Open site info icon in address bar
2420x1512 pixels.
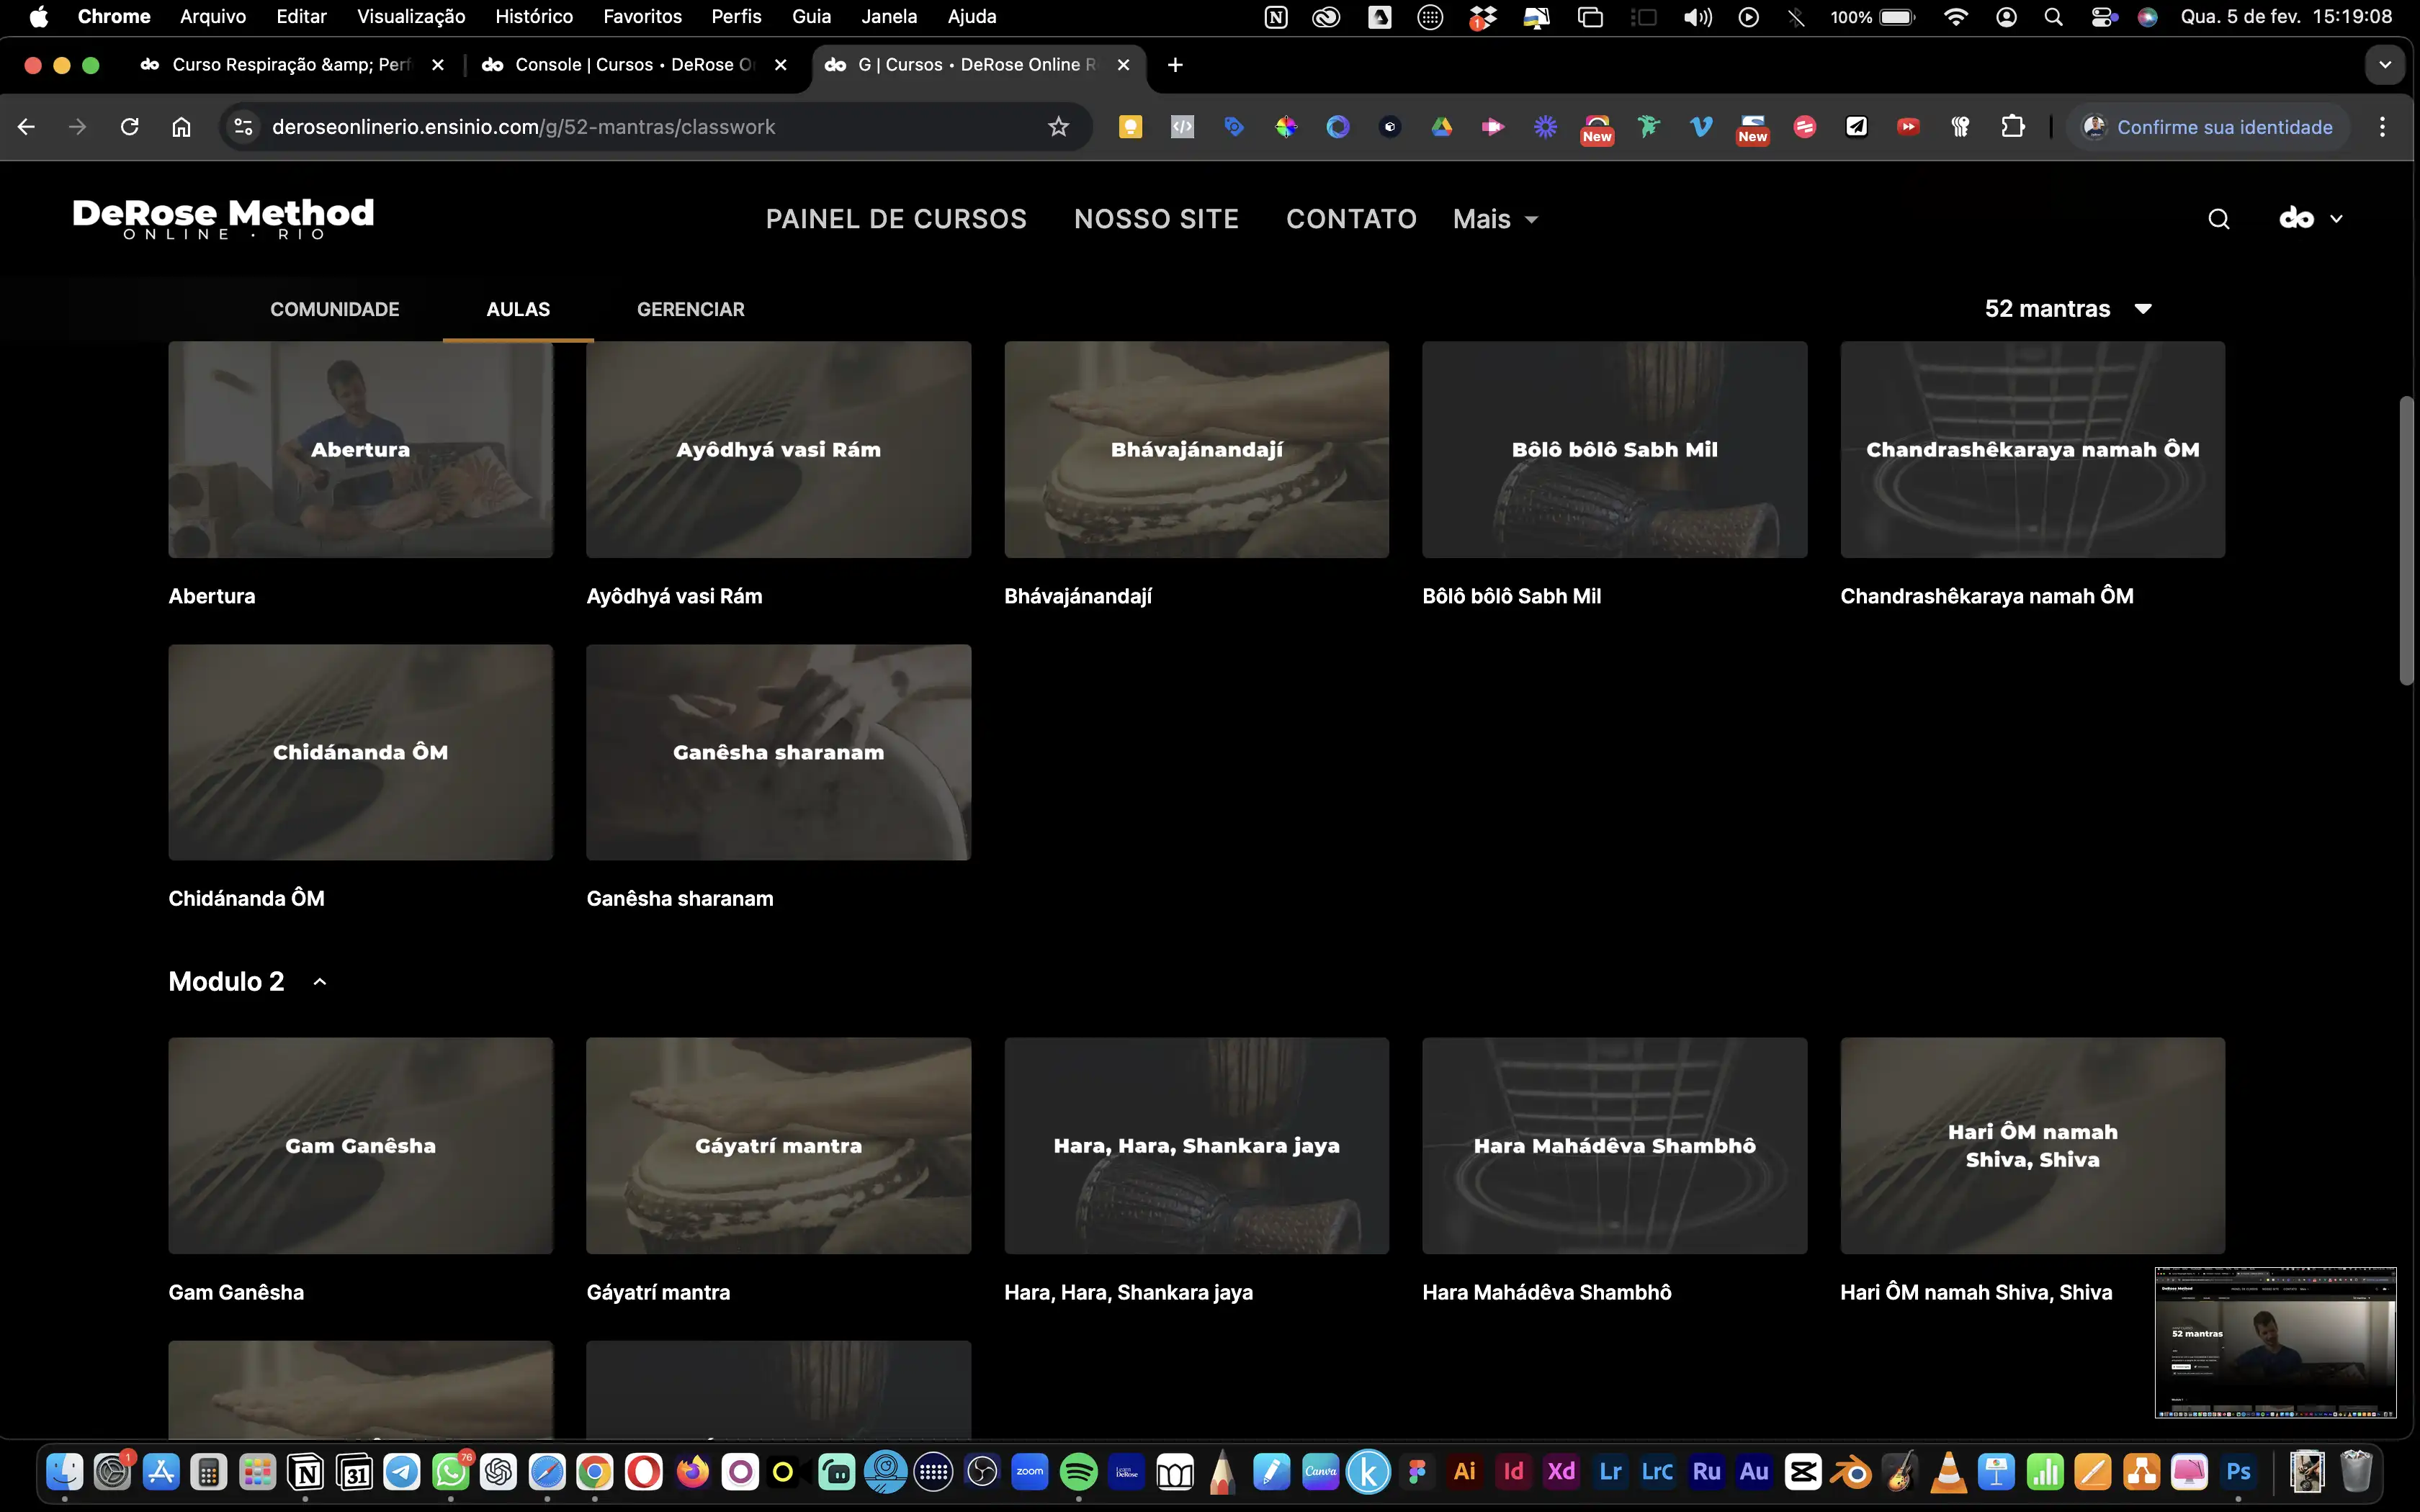tap(243, 127)
